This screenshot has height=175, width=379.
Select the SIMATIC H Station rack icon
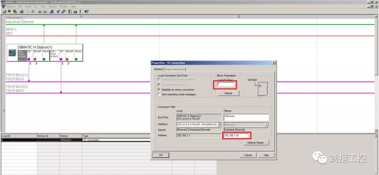(12, 53)
